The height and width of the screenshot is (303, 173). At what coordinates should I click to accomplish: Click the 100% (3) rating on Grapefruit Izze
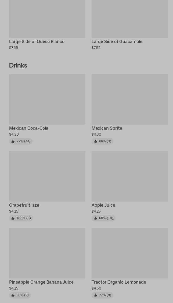click(x=23, y=218)
